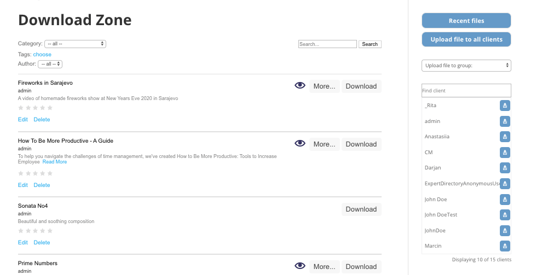
Task: Click upload icon beside admin client
Action: pos(505,121)
